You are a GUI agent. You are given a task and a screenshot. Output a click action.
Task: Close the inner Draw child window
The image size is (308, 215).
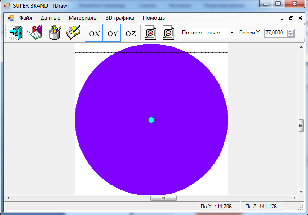coord(300,18)
